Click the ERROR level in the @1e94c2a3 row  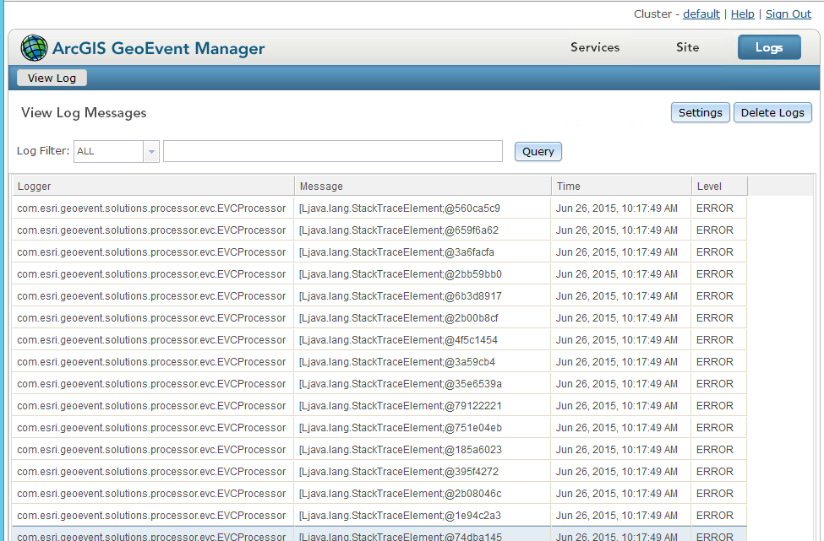click(x=715, y=517)
